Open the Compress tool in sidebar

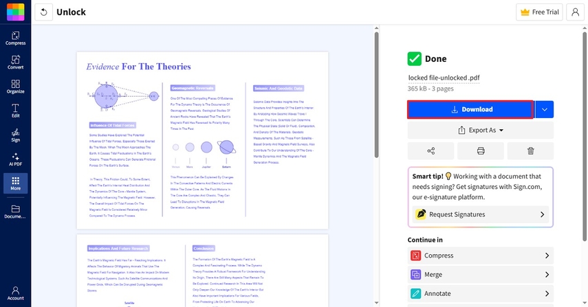pyautogui.click(x=15, y=38)
